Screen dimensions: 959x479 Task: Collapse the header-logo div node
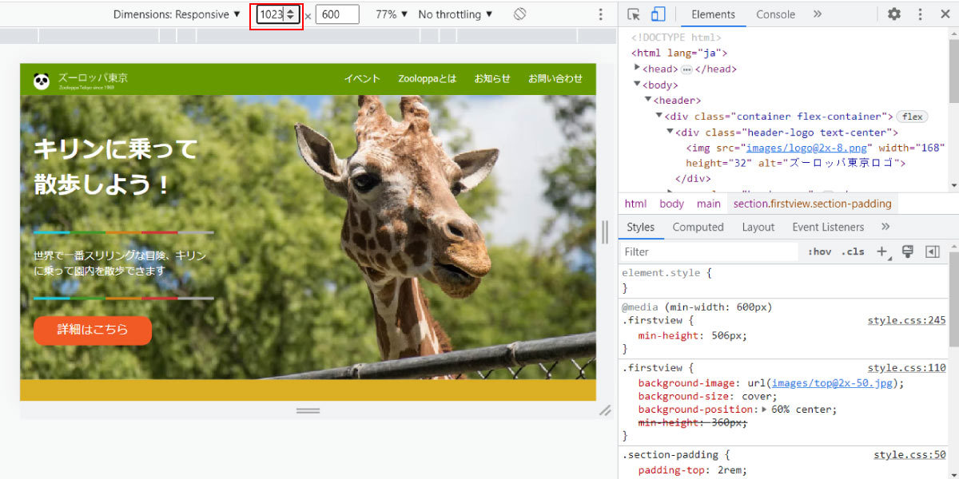coord(671,133)
